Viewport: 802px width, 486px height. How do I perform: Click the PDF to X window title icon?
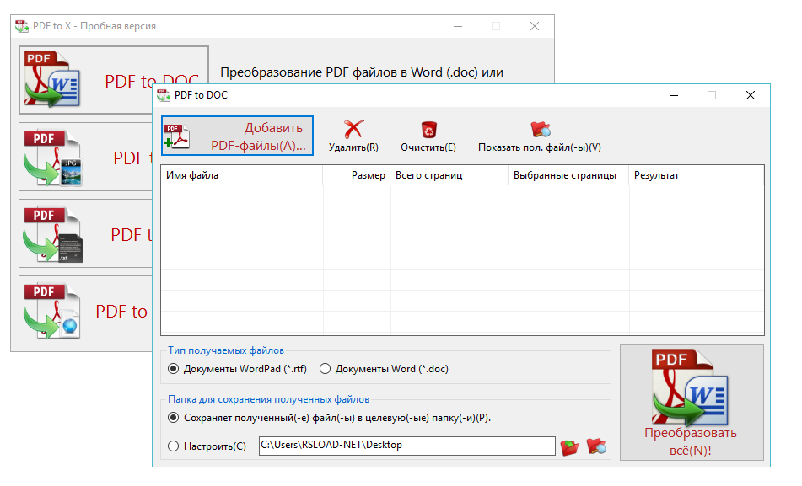(x=21, y=26)
